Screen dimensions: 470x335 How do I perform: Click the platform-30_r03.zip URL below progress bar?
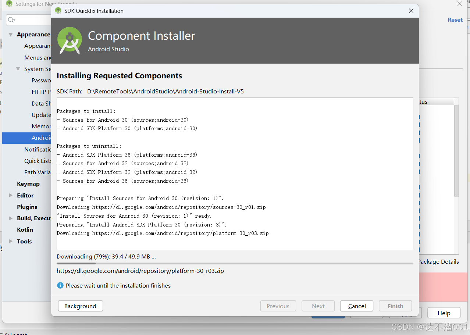click(x=140, y=271)
